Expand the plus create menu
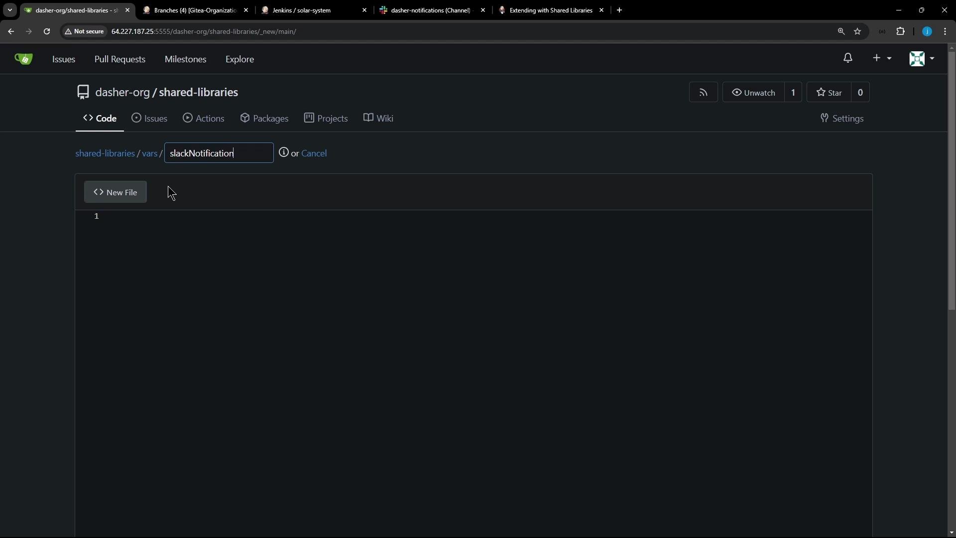956x538 pixels. coord(882,58)
